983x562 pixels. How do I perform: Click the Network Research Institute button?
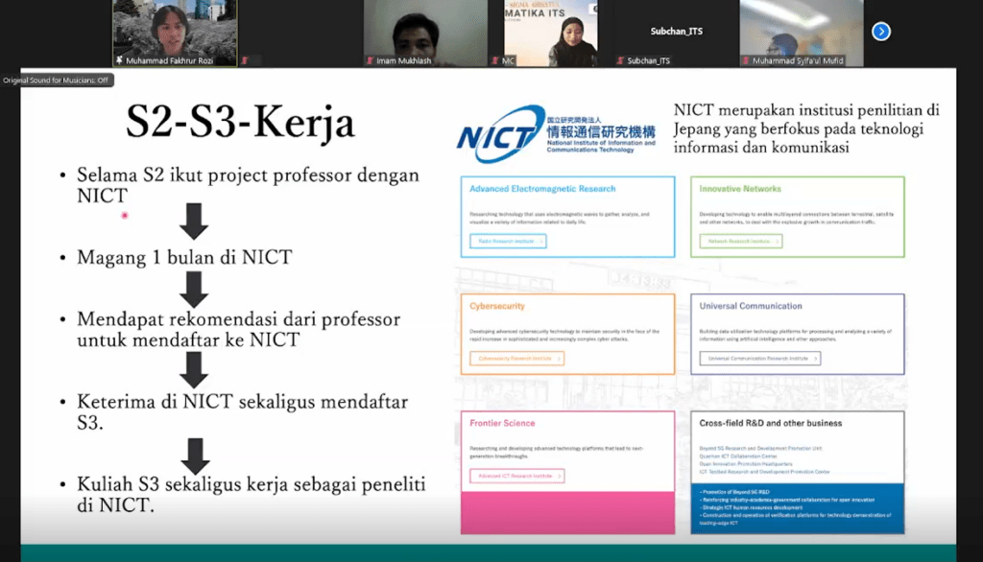[x=739, y=241]
